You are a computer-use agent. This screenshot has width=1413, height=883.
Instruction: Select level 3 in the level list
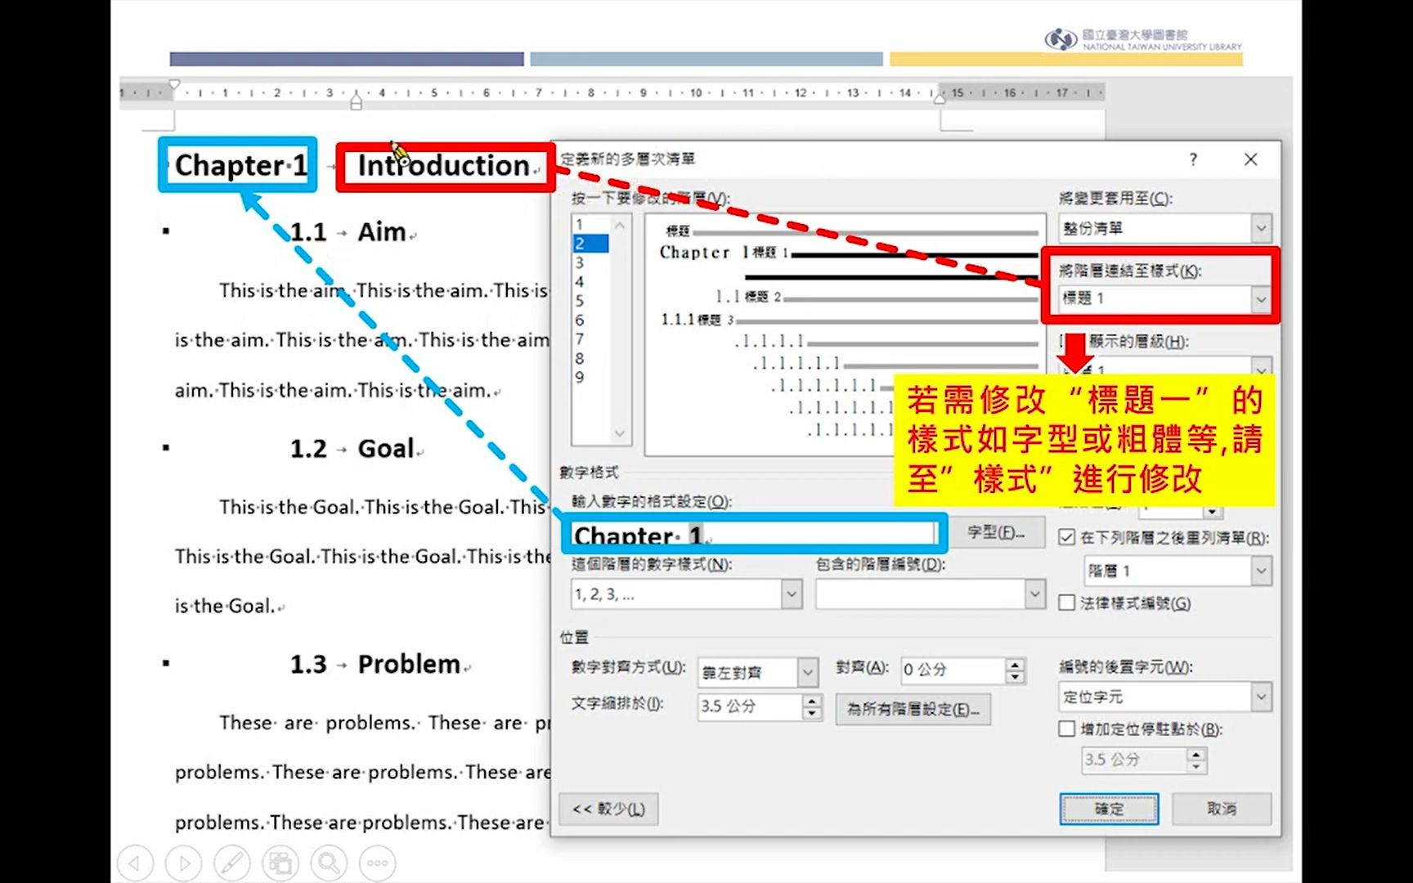click(x=590, y=262)
